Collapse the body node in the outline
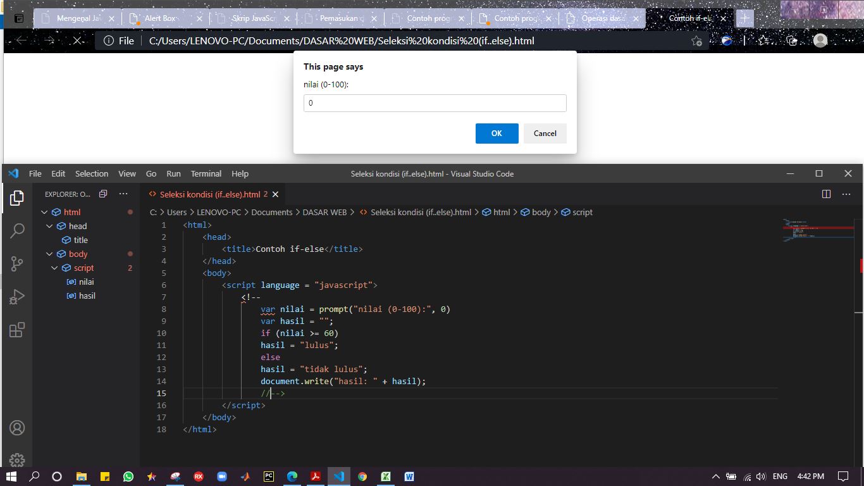 click(49, 254)
